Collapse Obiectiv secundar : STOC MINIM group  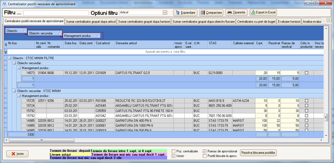tap(14, 91)
